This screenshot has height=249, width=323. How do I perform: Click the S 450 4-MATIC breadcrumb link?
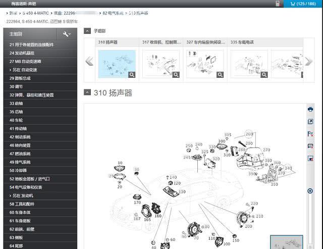point(36,13)
